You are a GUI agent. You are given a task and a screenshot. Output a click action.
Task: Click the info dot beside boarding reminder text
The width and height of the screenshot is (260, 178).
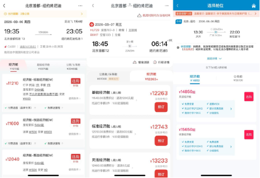(x=178, y=48)
